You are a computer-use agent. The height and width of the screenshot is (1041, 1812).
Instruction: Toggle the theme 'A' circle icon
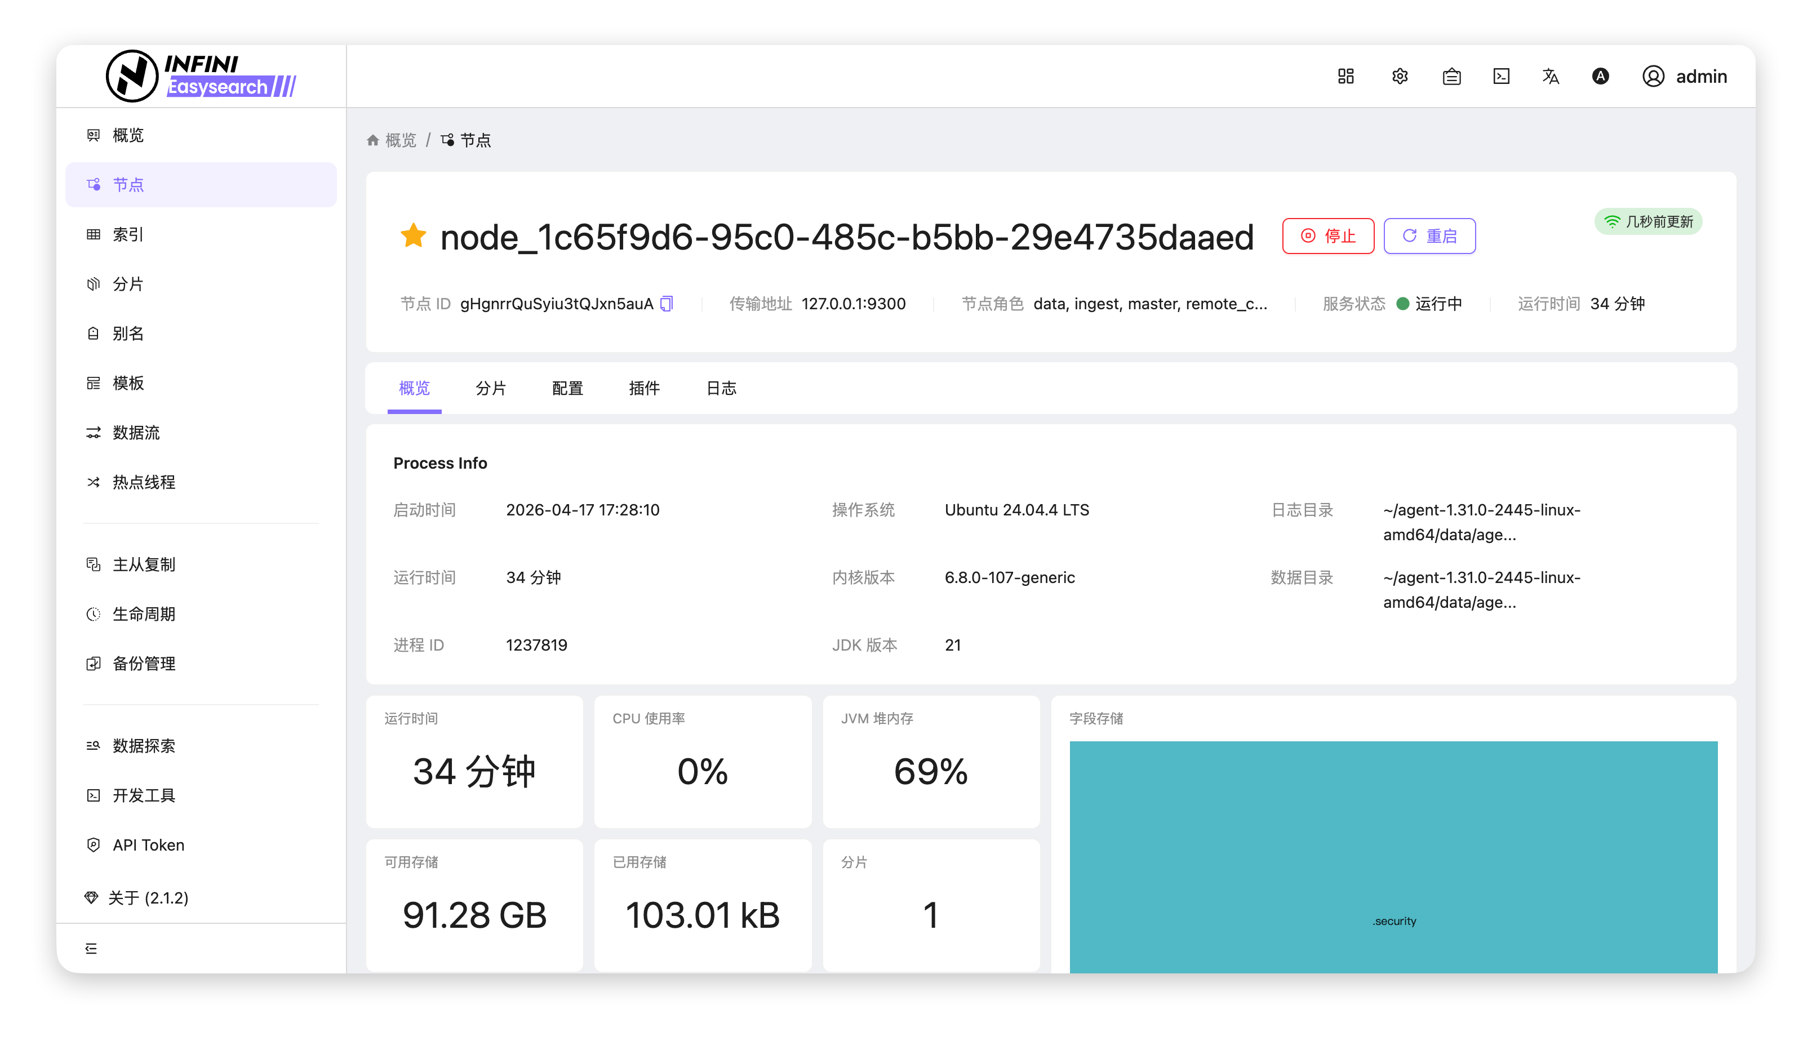(1600, 77)
